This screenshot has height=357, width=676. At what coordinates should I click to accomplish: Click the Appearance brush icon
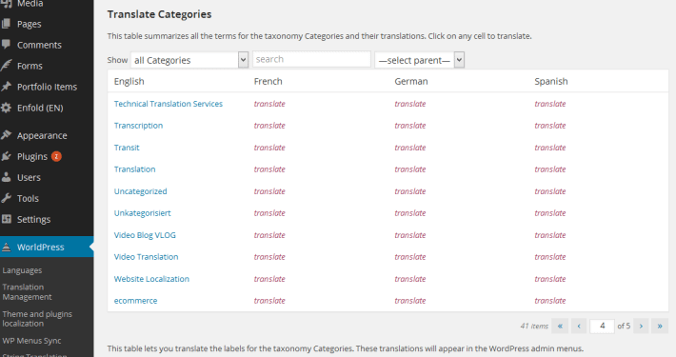[6, 135]
